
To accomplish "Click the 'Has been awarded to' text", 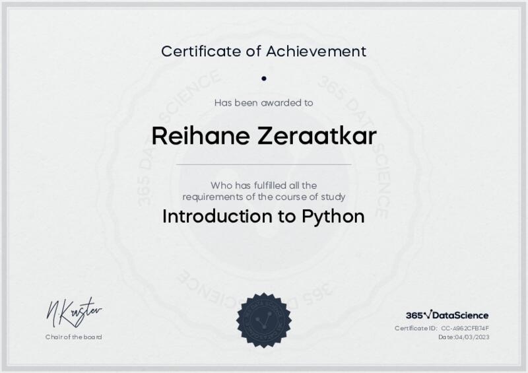I will pyautogui.click(x=264, y=102).
